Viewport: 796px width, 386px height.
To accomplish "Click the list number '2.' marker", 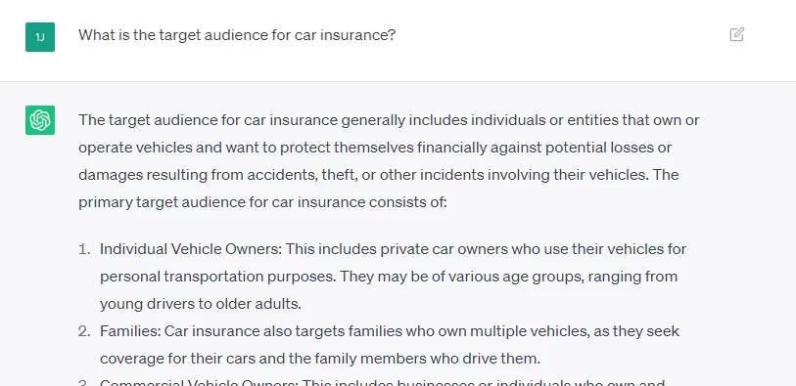I will [84, 331].
